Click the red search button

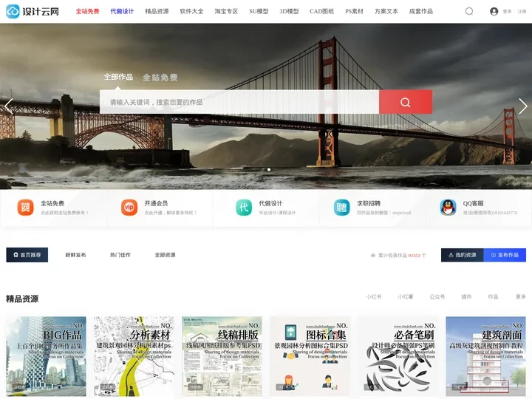tap(406, 102)
